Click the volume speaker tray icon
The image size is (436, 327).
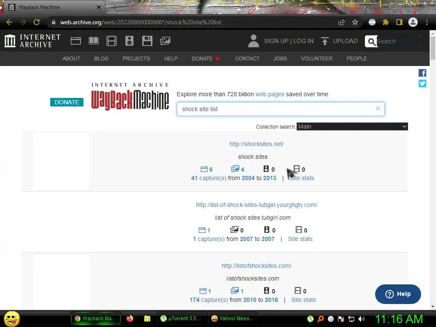[361, 319]
